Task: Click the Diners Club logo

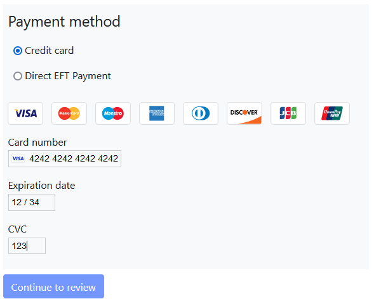Action: [201, 113]
